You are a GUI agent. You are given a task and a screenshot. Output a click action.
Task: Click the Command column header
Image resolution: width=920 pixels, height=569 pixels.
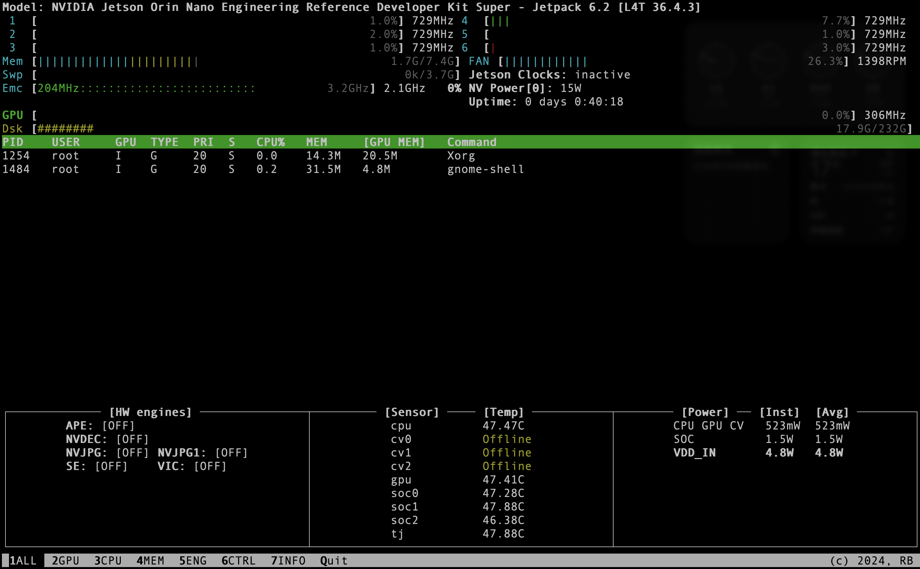(x=472, y=142)
